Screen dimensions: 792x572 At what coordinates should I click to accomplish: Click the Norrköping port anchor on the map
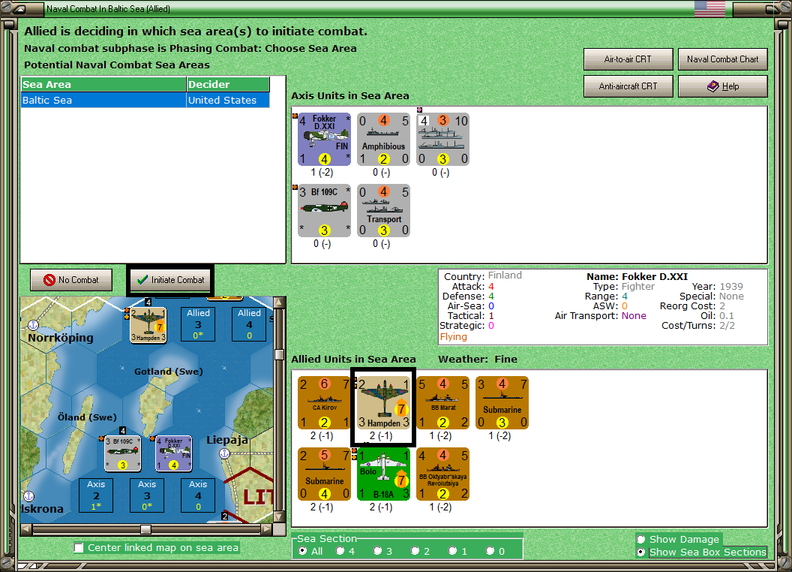[33, 325]
